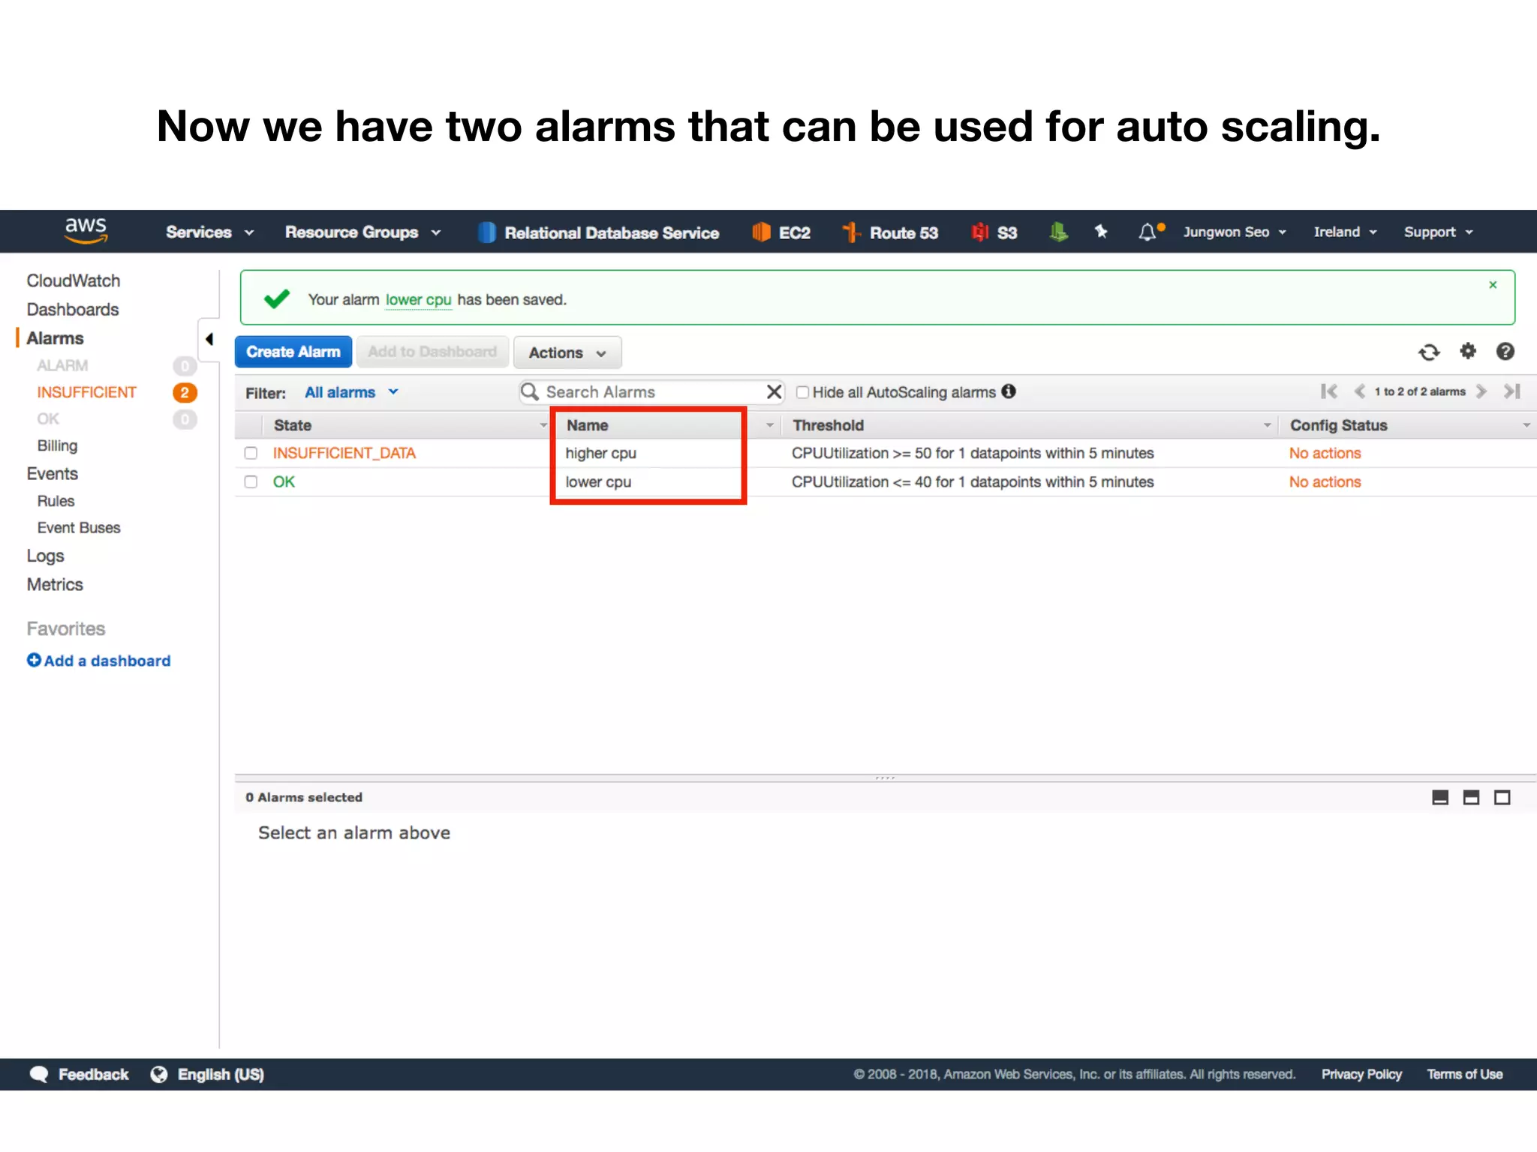
Task: Go to the first page of alarms
Action: coord(1328,391)
